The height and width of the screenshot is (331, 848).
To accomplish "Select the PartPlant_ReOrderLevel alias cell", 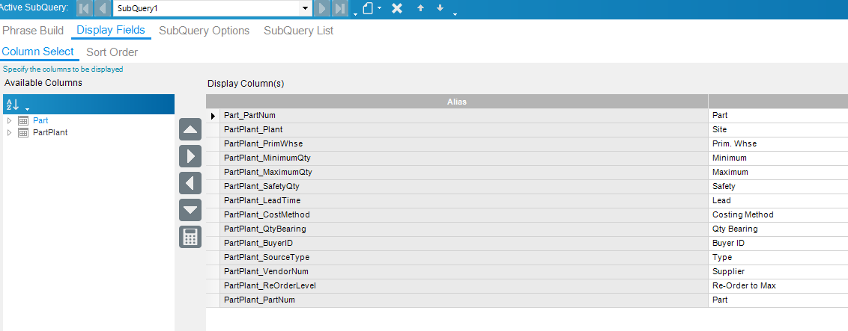I will pos(464,285).
